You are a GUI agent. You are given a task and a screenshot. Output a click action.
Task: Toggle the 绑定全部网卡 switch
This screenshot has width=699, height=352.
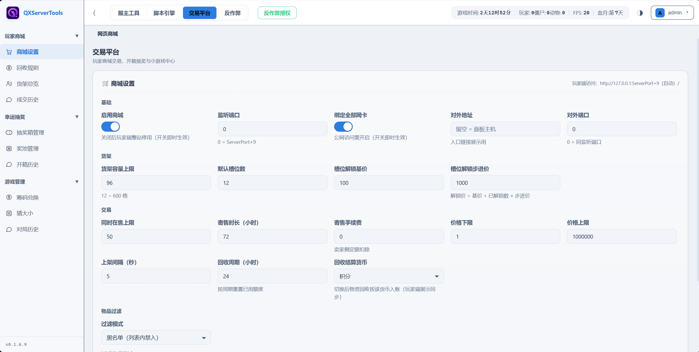click(x=343, y=127)
